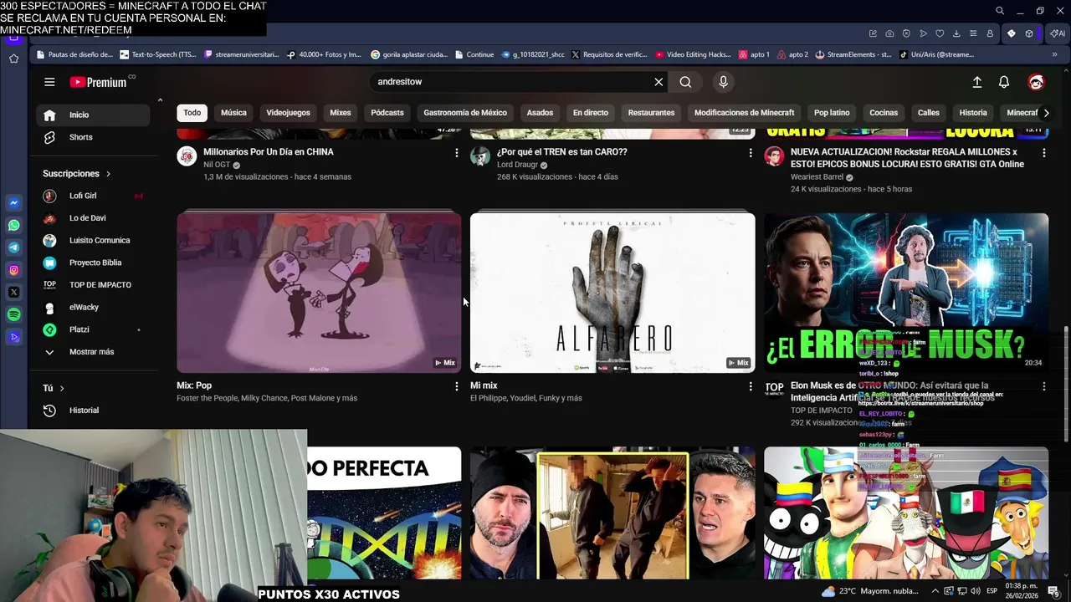Open the YouTube hamburger guide menu
This screenshot has height=602, width=1071.
[x=49, y=82]
